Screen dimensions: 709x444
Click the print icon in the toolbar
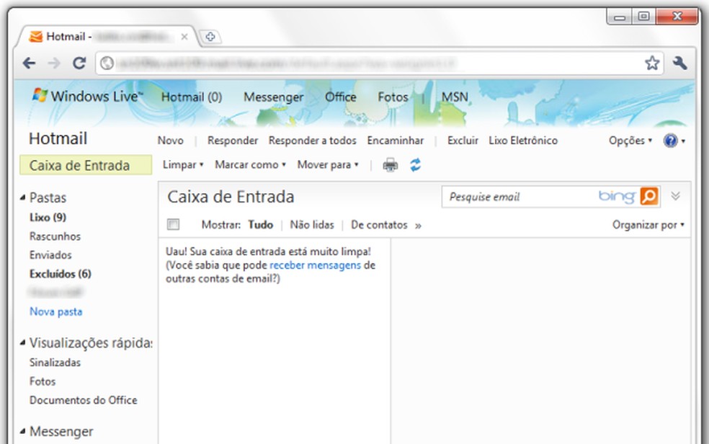tap(389, 164)
